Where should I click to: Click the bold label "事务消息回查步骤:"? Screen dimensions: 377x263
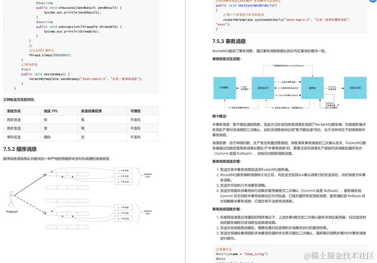pos(226,209)
